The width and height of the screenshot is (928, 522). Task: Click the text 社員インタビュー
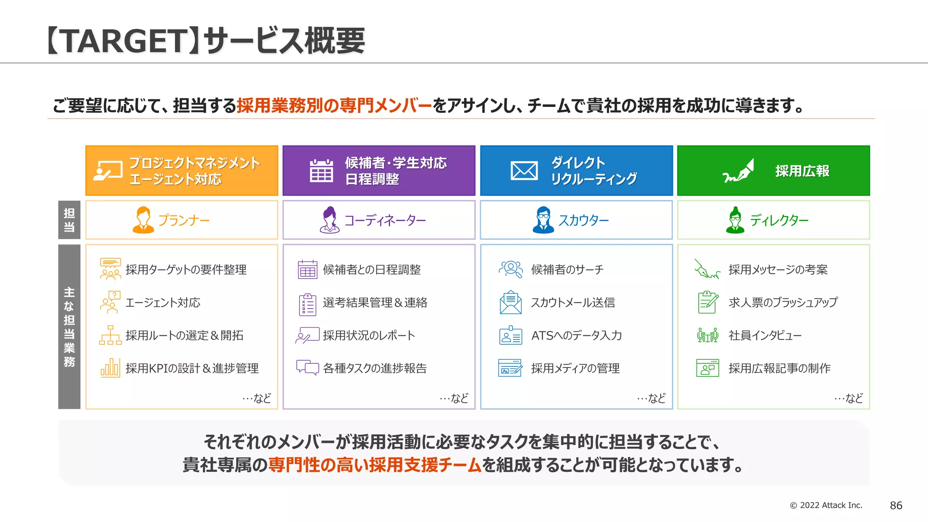[x=765, y=335]
